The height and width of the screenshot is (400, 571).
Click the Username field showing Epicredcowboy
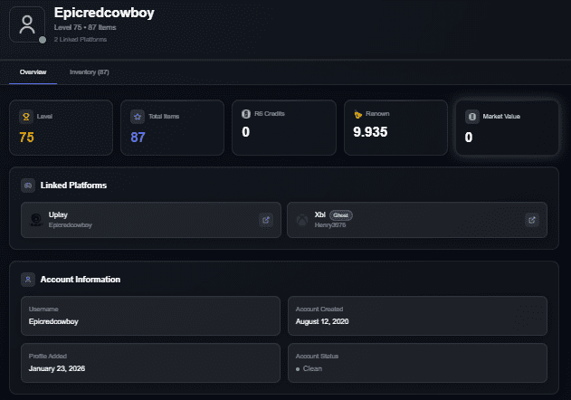(x=150, y=314)
